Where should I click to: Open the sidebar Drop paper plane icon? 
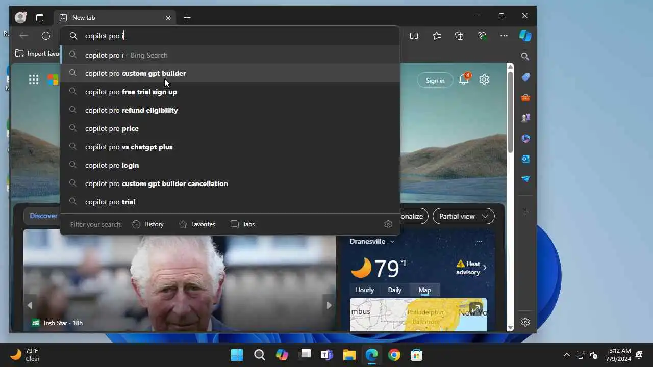(525, 179)
